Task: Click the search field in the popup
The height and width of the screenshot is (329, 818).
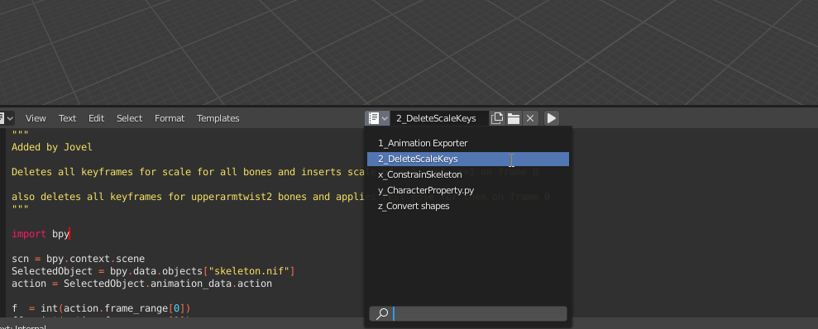Action: coord(468,313)
